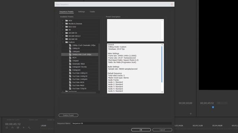Click the 4k24 preset icon
Image resolution: width=238 pixels, height=133 pixels.
point(70,58)
